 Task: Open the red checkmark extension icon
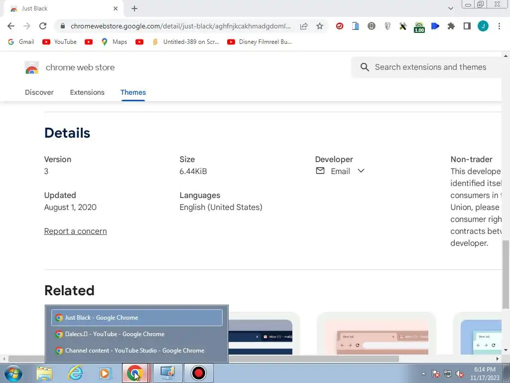pyautogui.click(x=340, y=26)
